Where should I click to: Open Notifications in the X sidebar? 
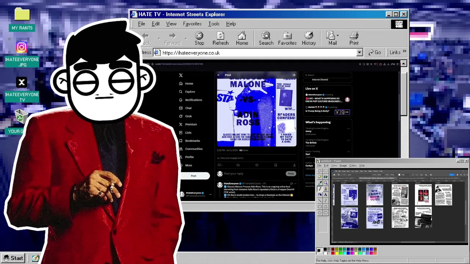click(x=190, y=100)
